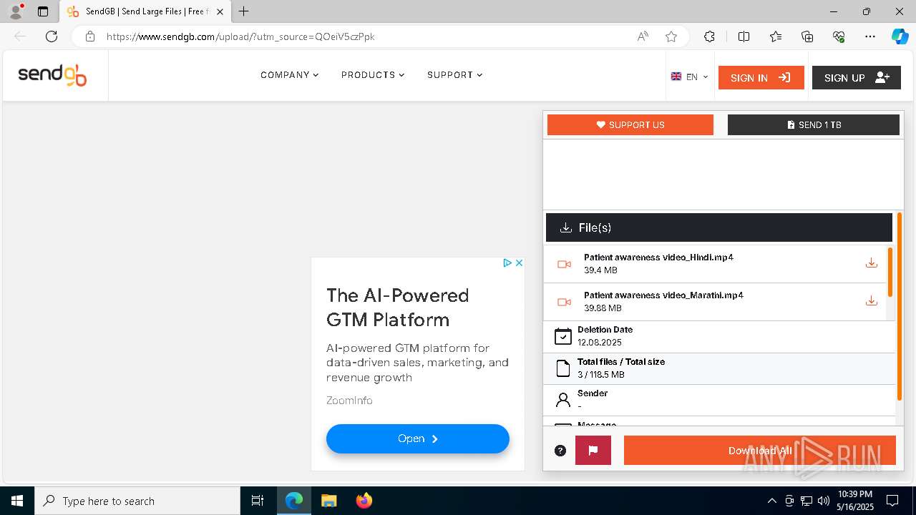Report this transfer with the flag button
916x515 pixels.
[x=593, y=451]
